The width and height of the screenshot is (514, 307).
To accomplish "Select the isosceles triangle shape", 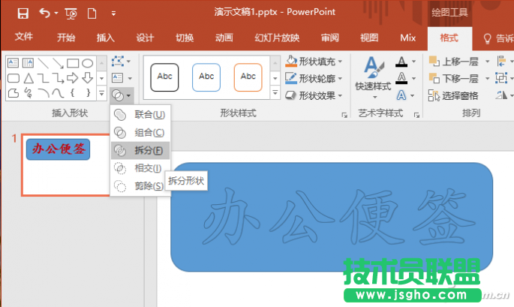I will coord(28,78).
